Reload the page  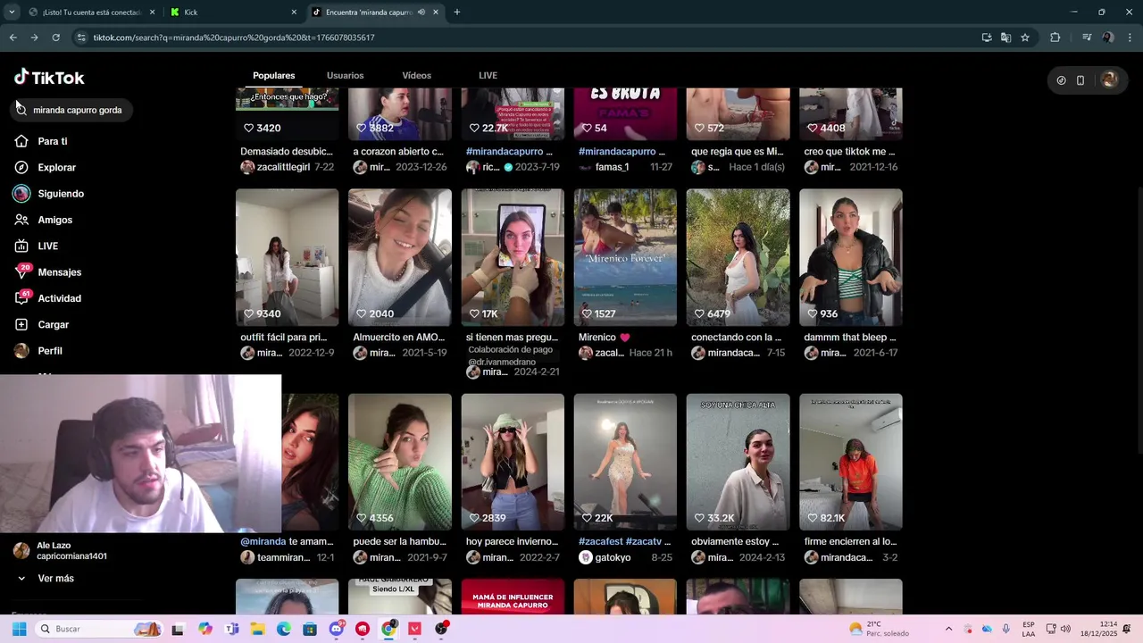click(55, 38)
